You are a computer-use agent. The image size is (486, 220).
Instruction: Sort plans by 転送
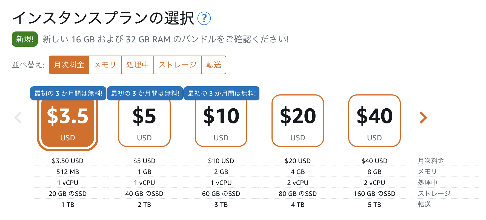pos(214,65)
